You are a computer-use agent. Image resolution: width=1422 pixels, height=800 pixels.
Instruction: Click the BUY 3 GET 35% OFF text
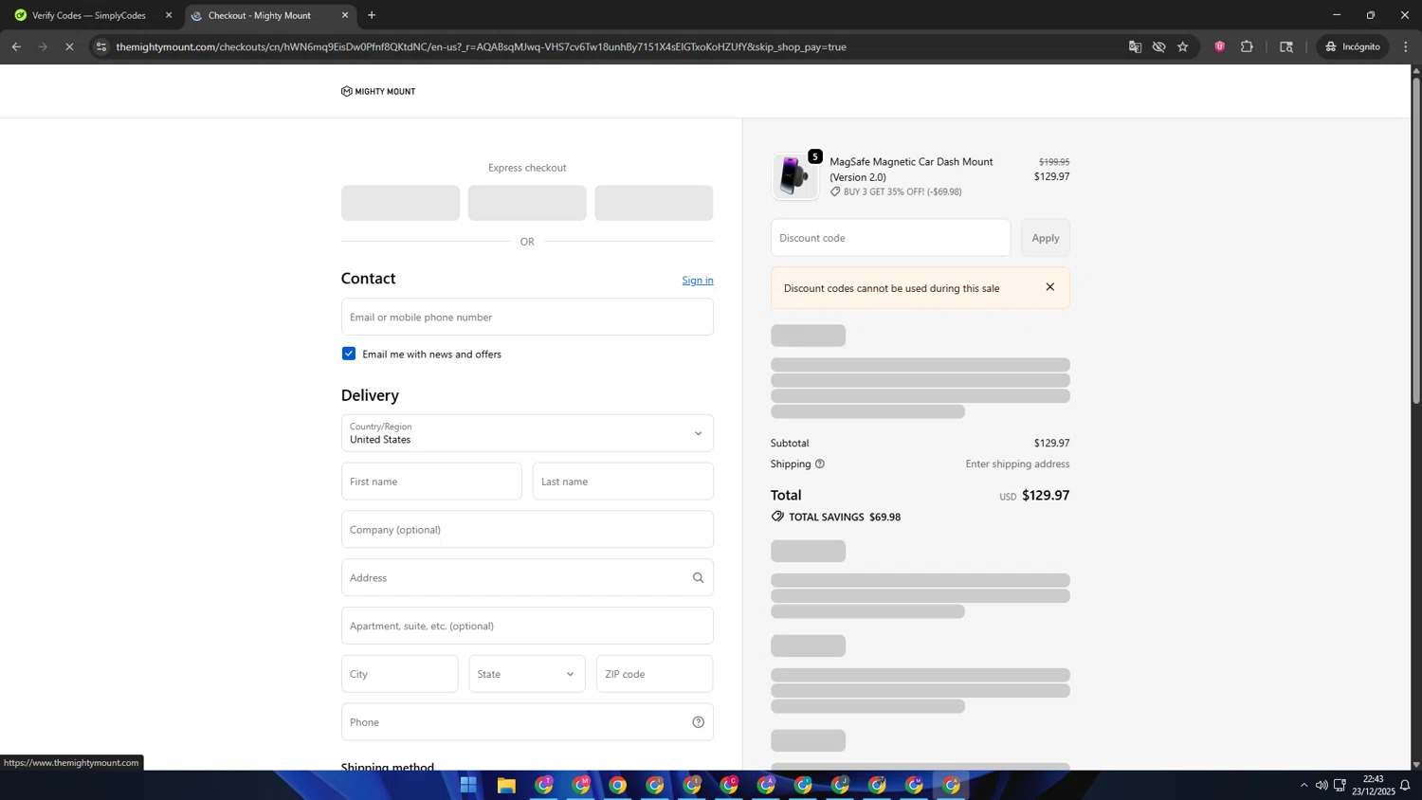[902, 191]
